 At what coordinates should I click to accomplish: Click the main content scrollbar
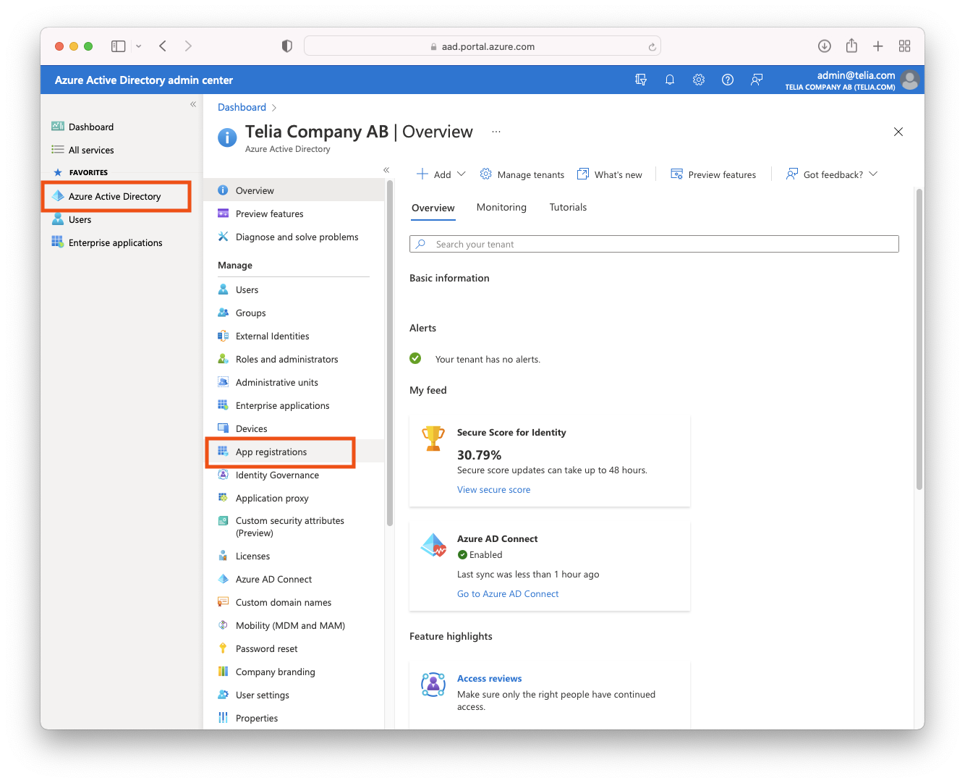pyautogui.click(x=919, y=339)
